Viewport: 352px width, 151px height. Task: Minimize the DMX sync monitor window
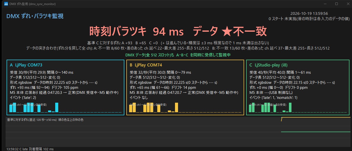point(325,4)
